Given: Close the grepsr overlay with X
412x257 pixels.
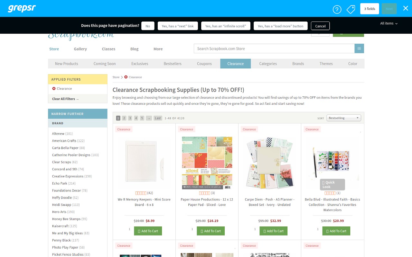Looking at the screenshot, I should [x=406, y=8].
